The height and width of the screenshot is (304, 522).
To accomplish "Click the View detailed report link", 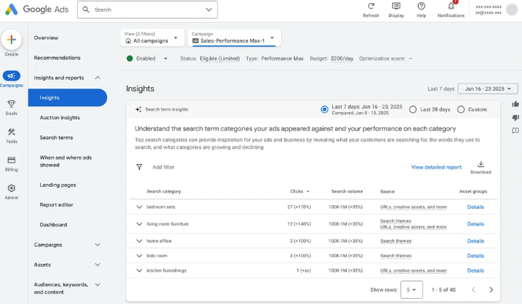I will point(436,167).
